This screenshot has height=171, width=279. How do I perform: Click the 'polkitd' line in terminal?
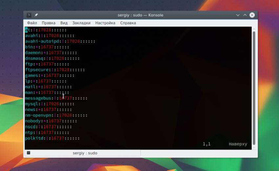pyautogui.click(x=34, y=139)
